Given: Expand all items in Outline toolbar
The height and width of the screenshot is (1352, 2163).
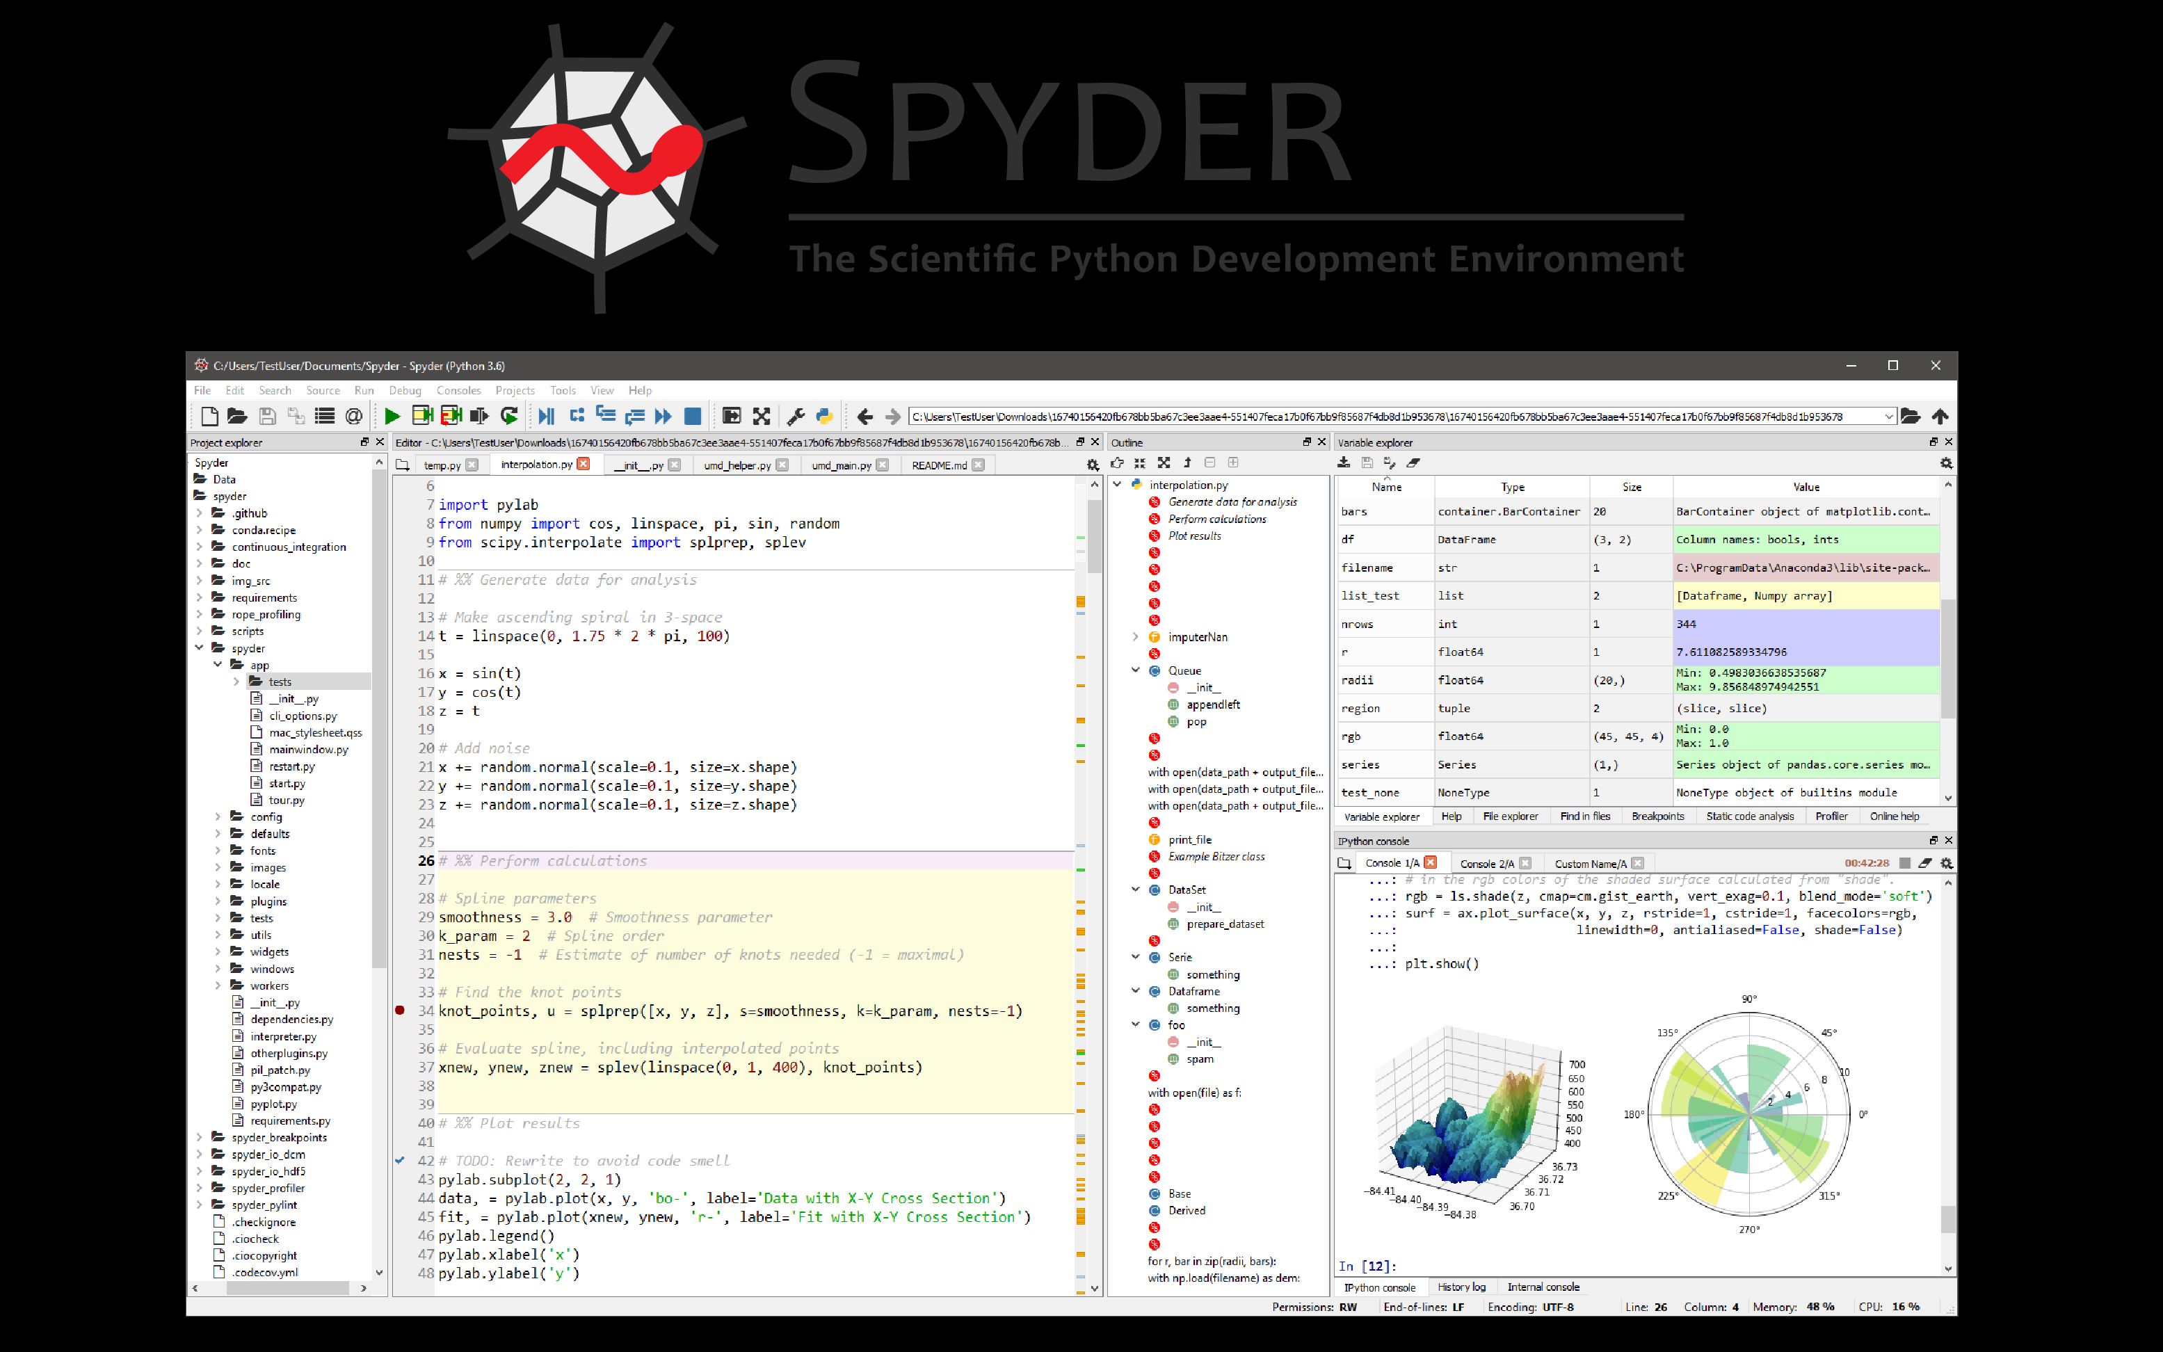Looking at the screenshot, I should coord(1164,462).
